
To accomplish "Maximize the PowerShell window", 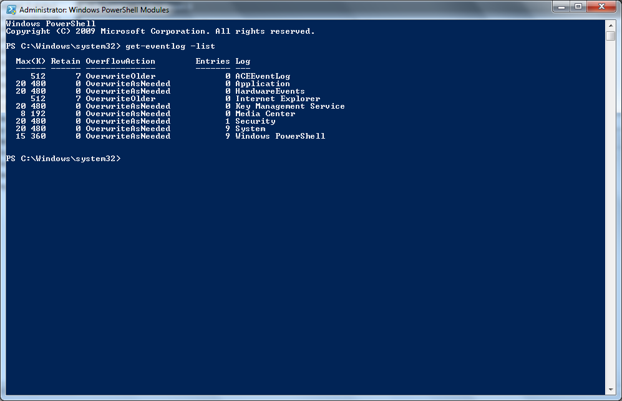I will (578, 6).
